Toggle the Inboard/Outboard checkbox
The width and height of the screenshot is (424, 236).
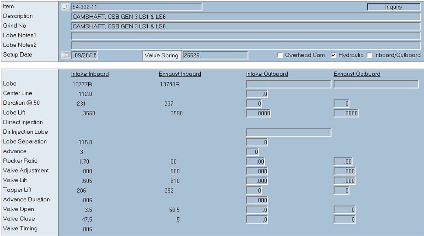(x=369, y=55)
